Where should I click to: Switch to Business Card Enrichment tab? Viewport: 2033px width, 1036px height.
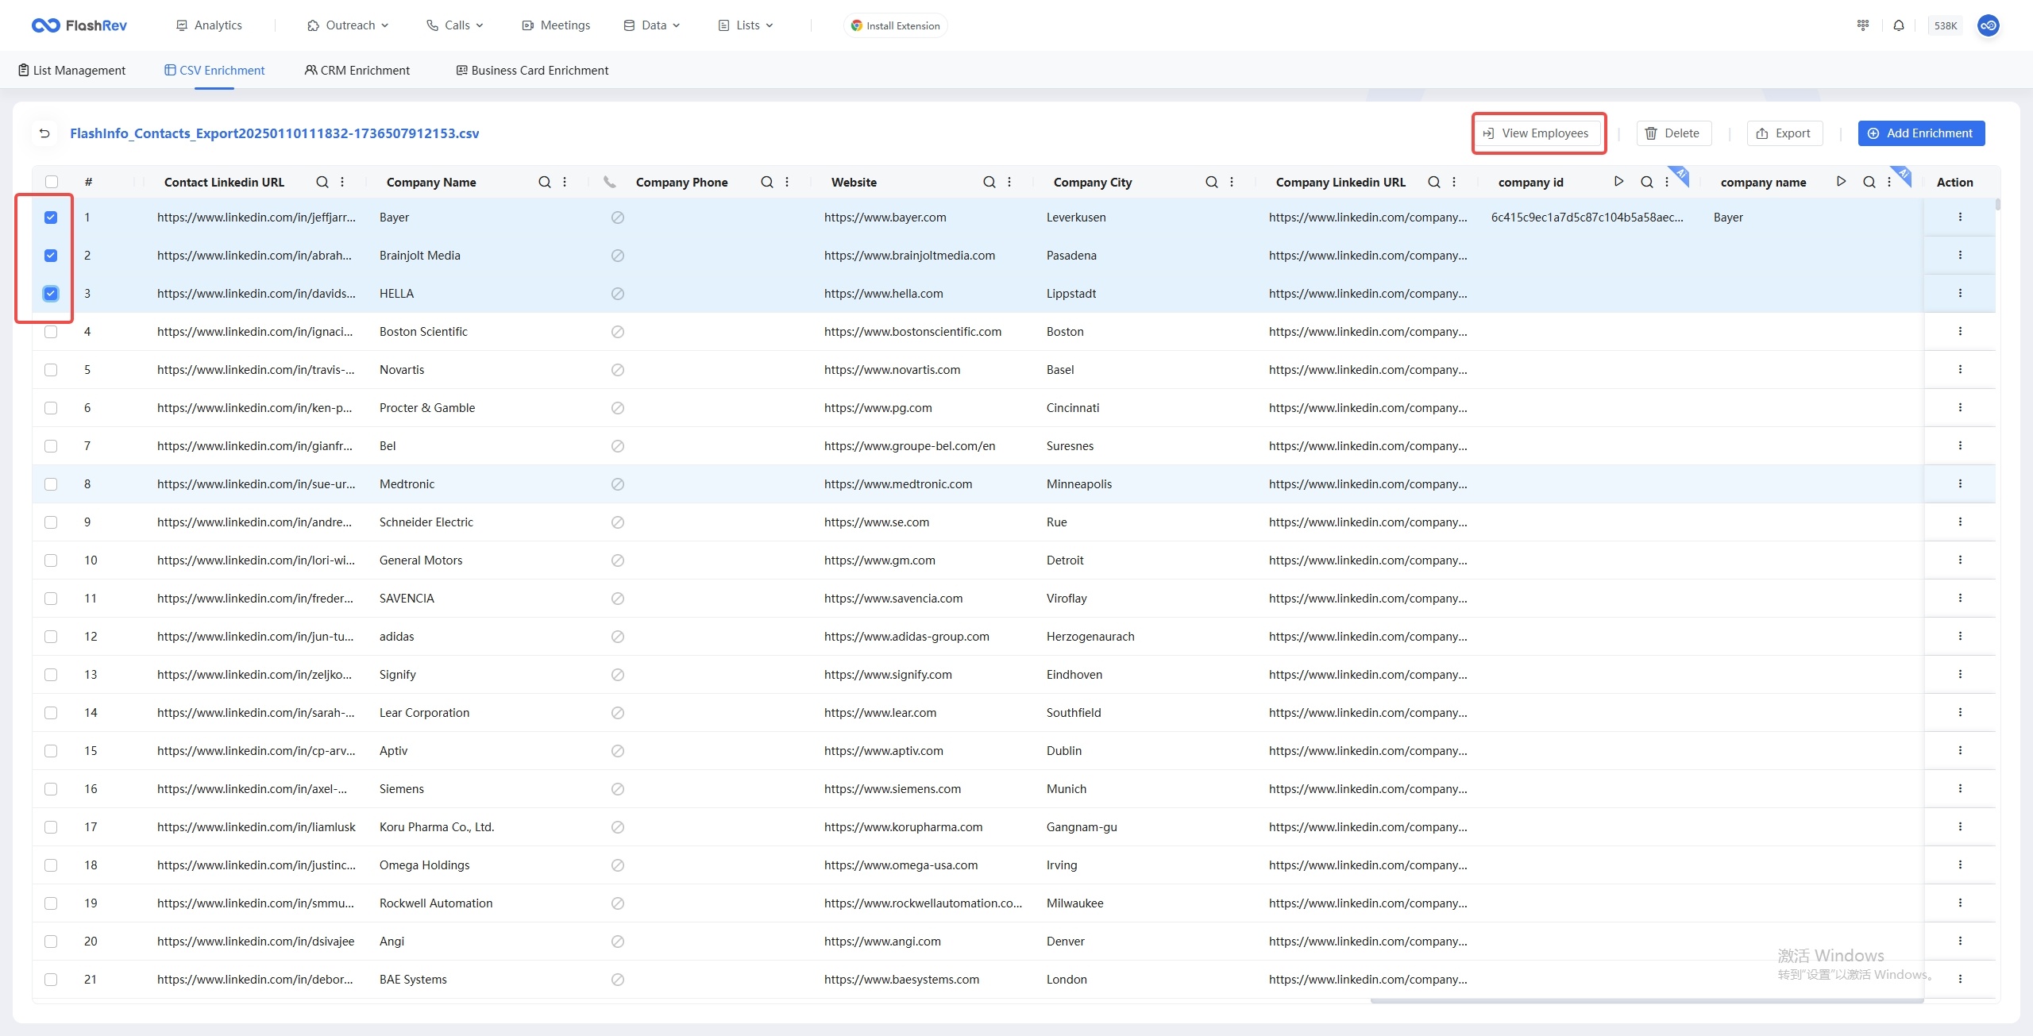(532, 70)
